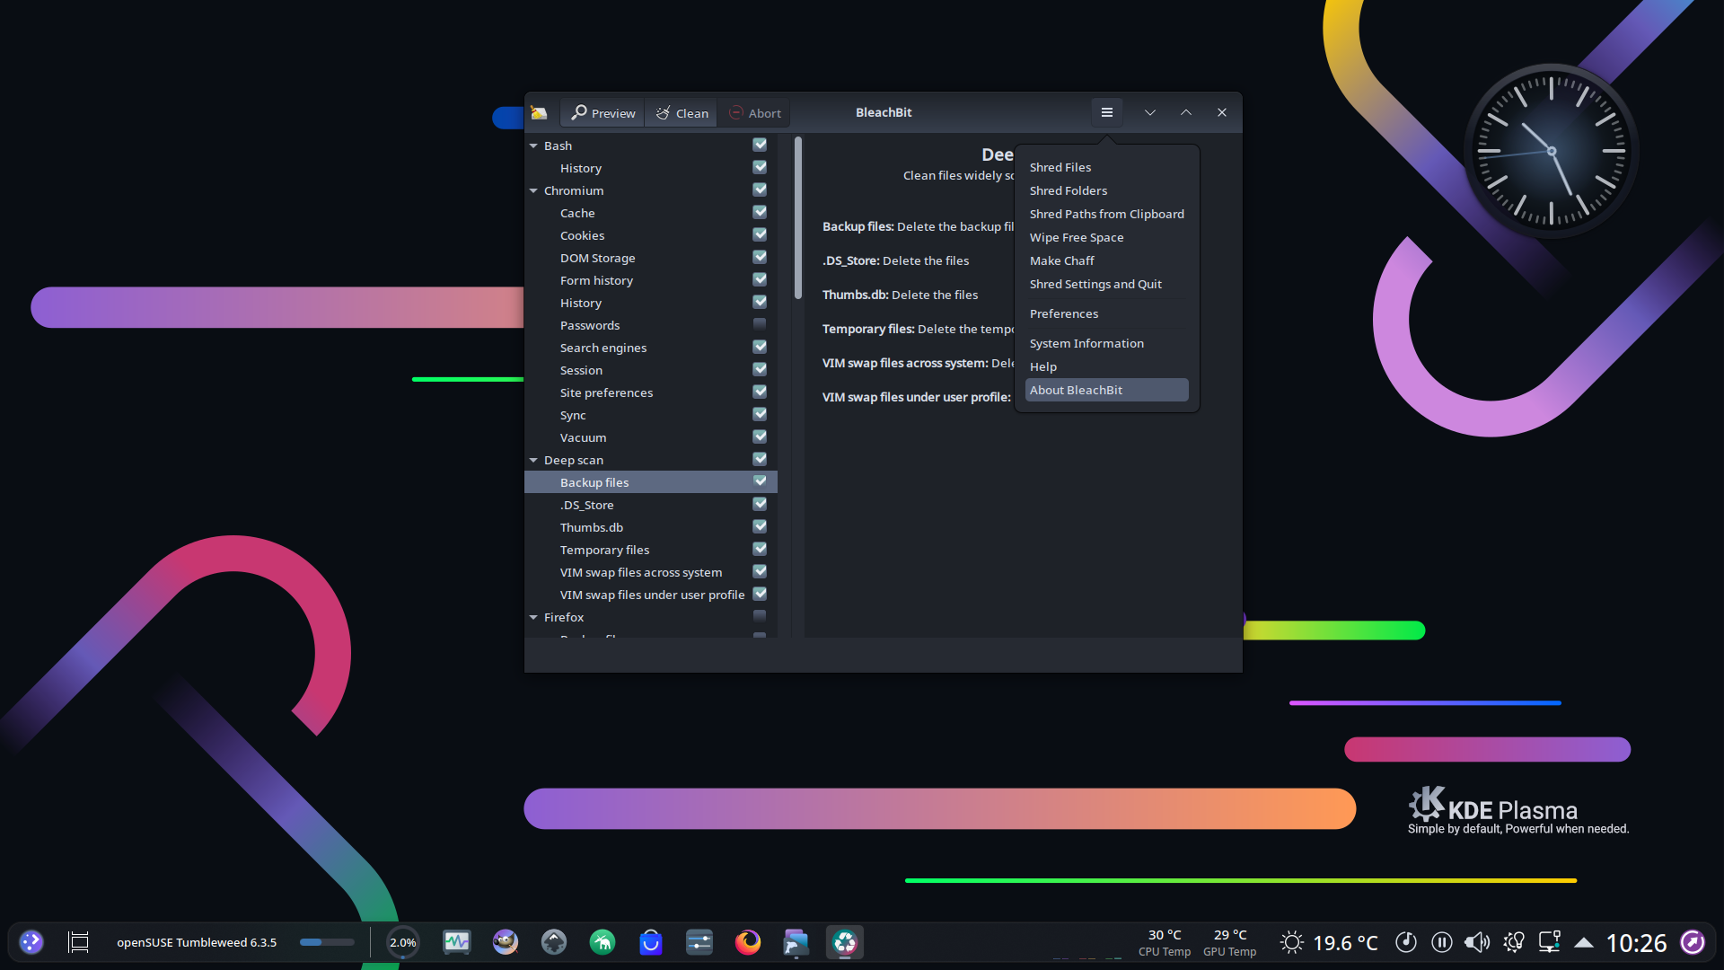Toggle the Chromium Cookies checkbox

coord(760,234)
